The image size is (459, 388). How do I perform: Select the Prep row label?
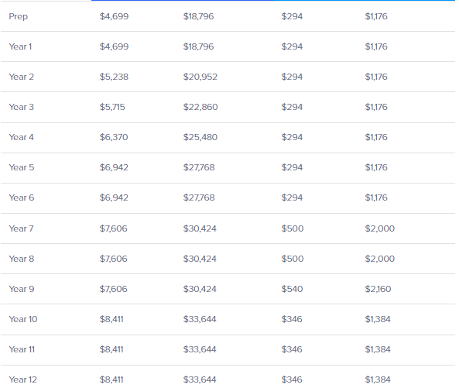pos(18,16)
